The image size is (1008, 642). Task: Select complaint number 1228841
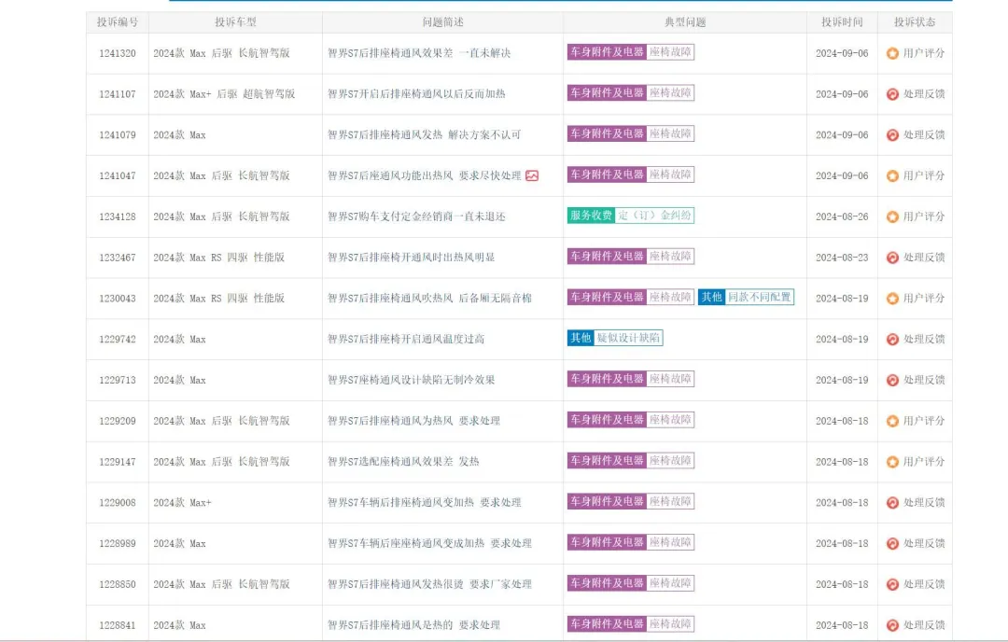(x=117, y=625)
